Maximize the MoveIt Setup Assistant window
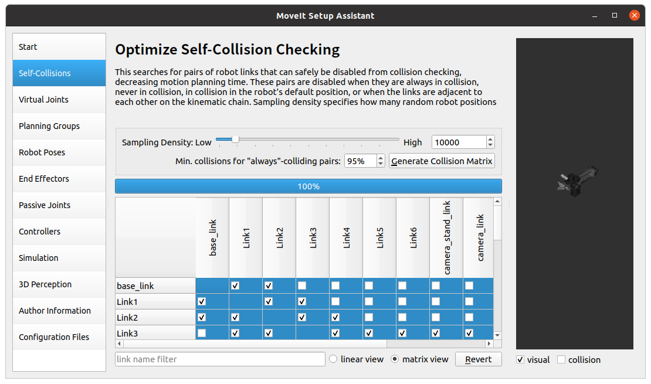 [x=615, y=15]
